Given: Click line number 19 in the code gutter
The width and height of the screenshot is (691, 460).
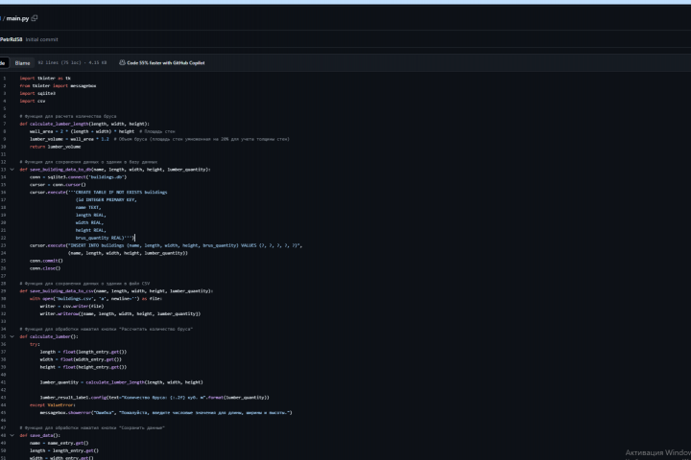Looking at the screenshot, I should coord(4,215).
